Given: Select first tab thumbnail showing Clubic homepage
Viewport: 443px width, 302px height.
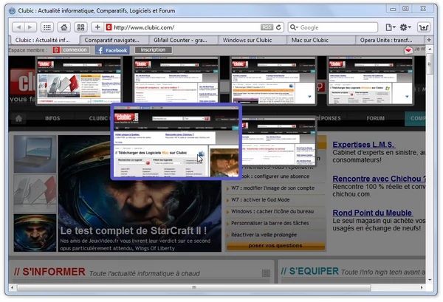Looking at the screenshot, I should pos(79,80).
